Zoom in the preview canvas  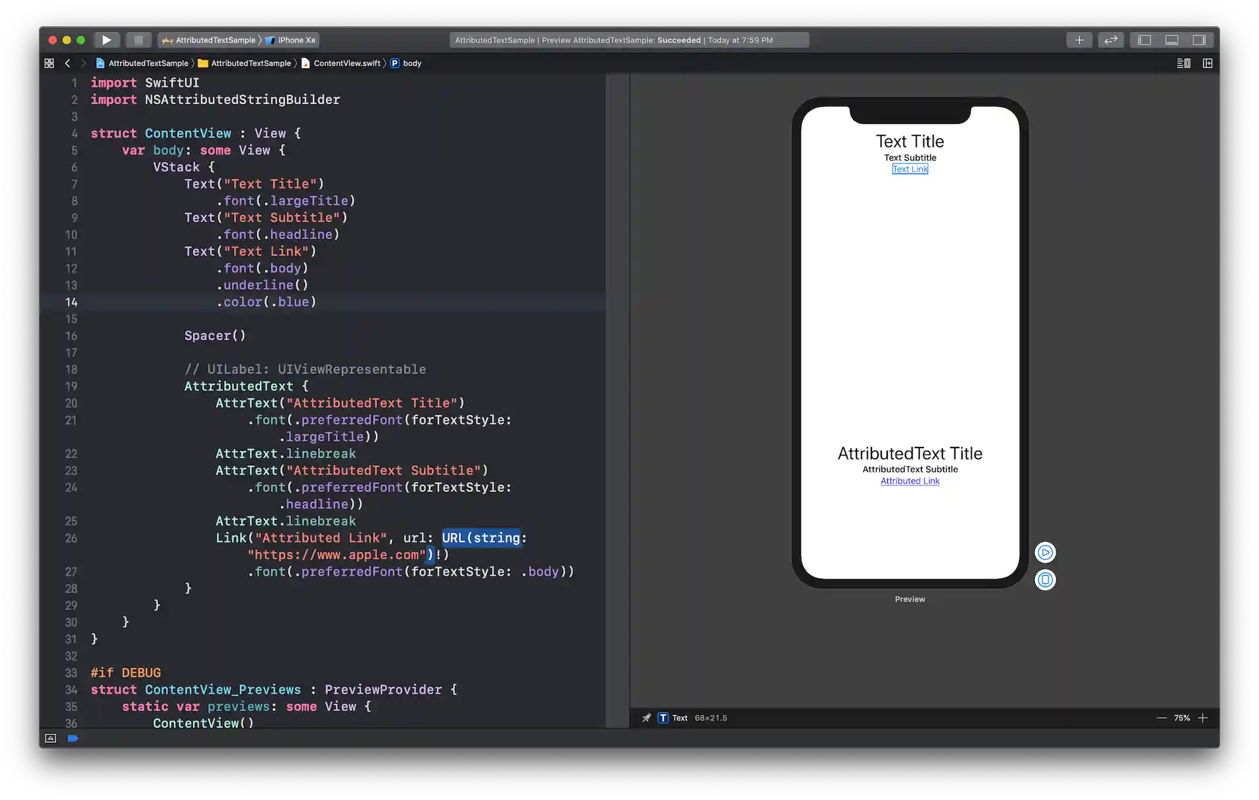[x=1203, y=718]
